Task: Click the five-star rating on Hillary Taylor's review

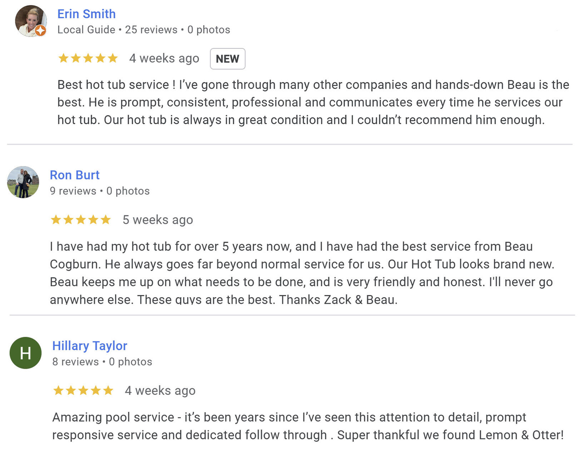Action: click(x=83, y=390)
